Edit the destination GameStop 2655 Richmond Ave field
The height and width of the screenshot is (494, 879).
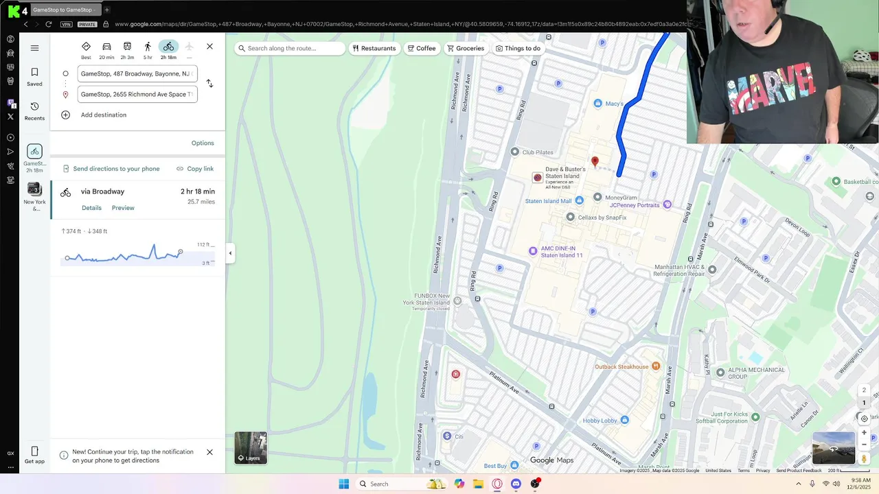137,94
